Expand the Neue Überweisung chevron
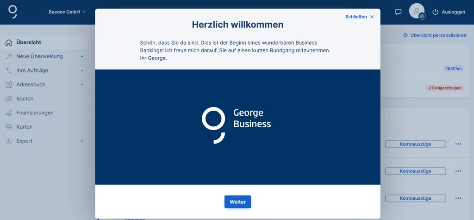The image size is (474, 220). coord(82,56)
